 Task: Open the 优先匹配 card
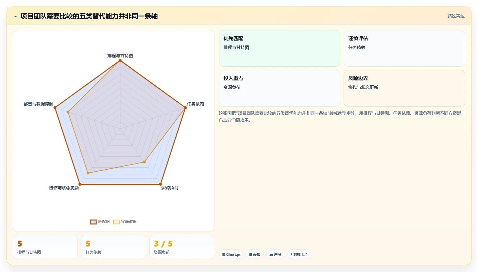click(x=280, y=48)
